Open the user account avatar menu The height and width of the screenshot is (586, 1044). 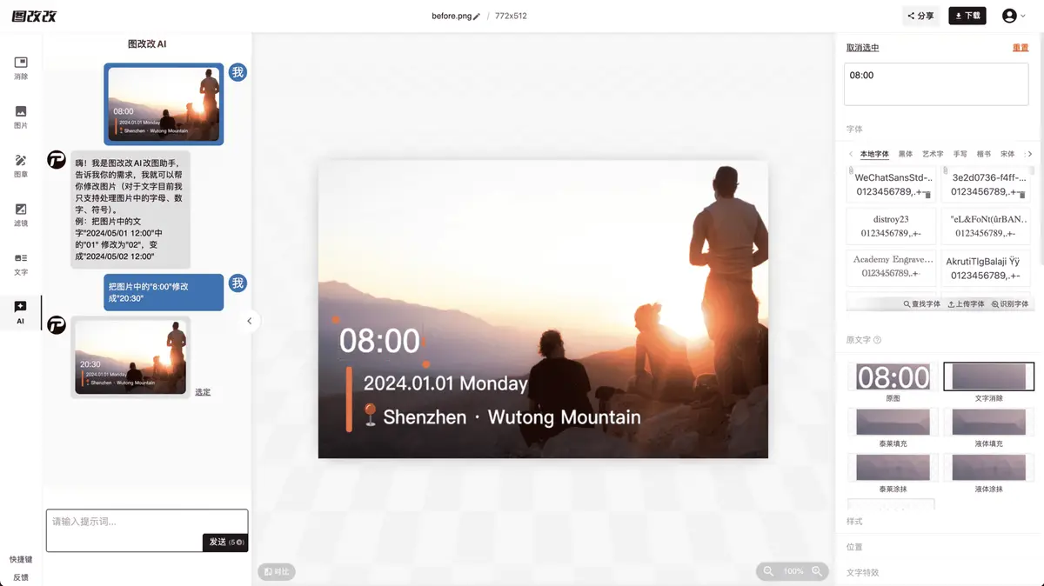[x=1009, y=16]
